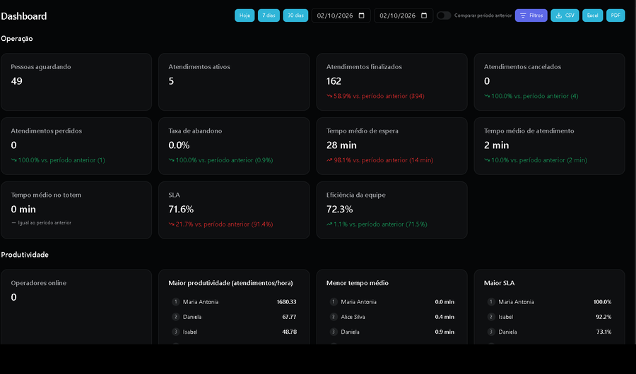The image size is (636, 374).
Task: Click Maria Antonia's 100.0% SLA value
Action: coord(602,302)
